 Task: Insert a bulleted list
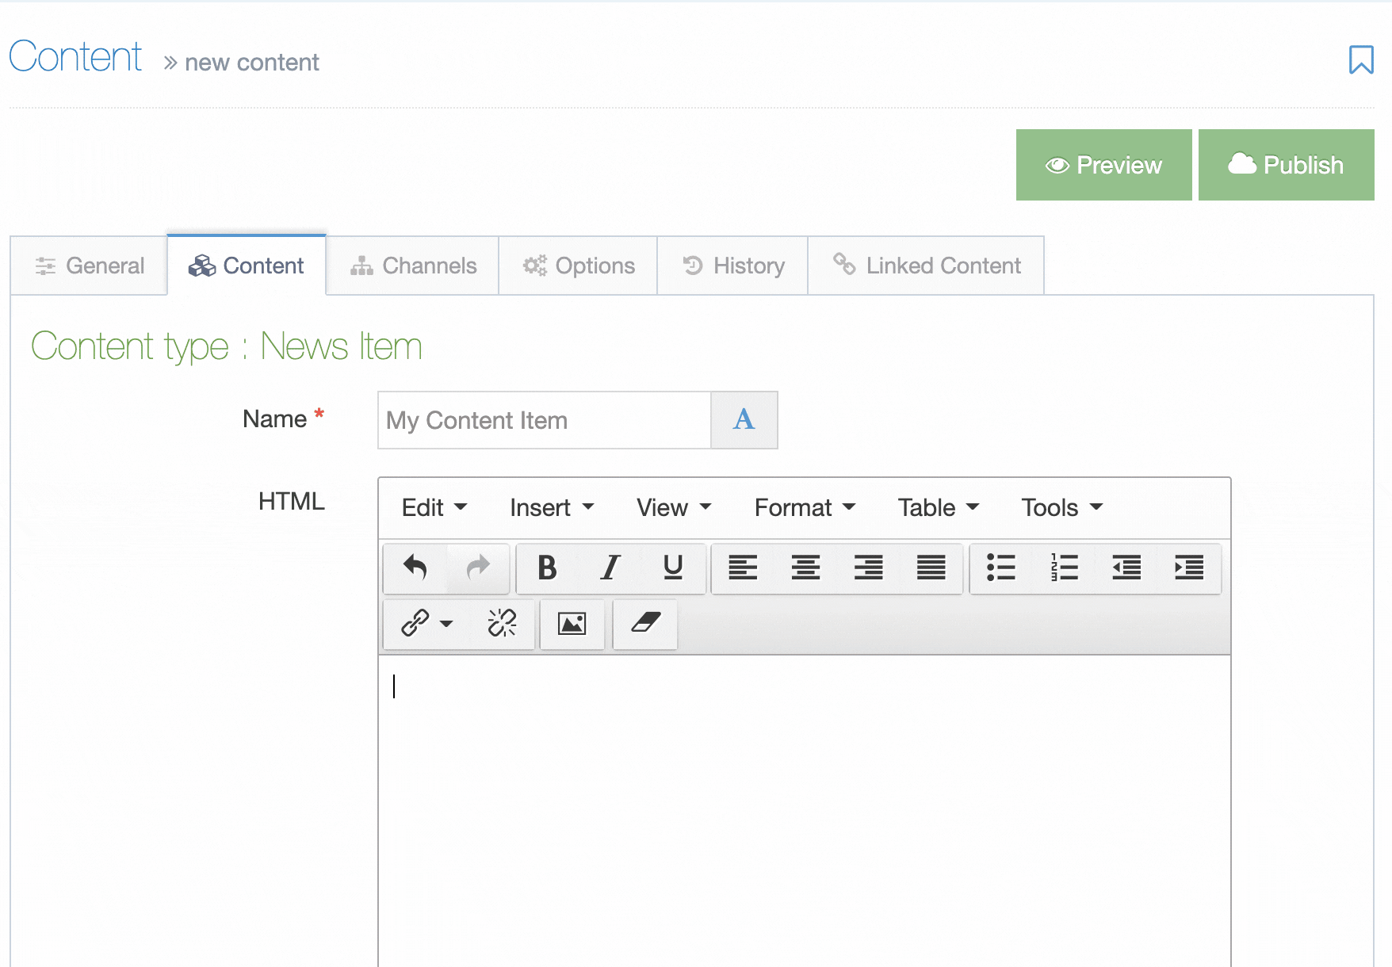point(1000,568)
